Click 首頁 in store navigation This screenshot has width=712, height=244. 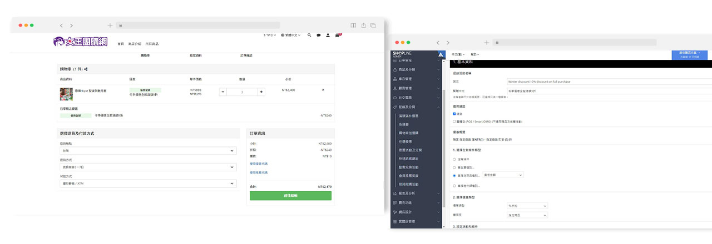[x=121, y=43]
